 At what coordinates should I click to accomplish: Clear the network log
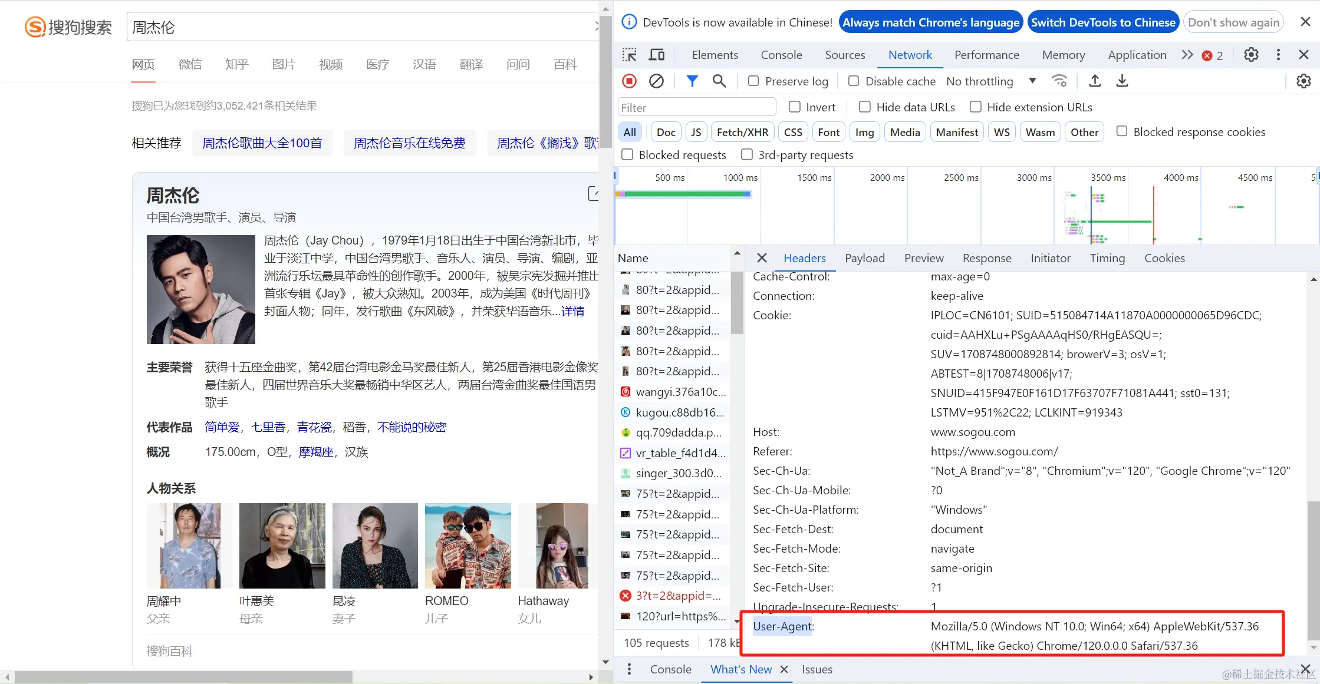(656, 81)
